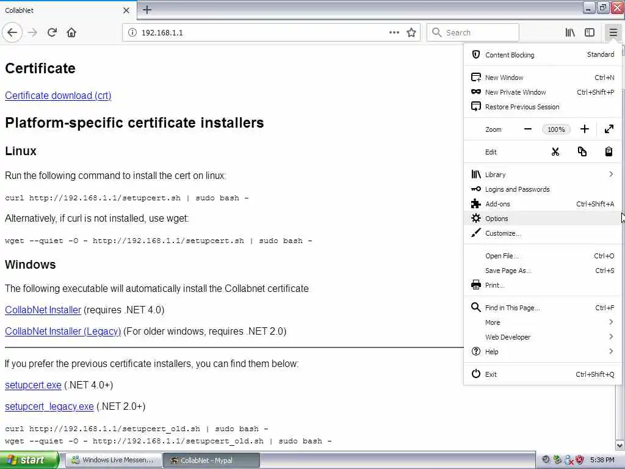625x469 pixels.
Task: Go back using the back arrow button
Action: [12, 32]
